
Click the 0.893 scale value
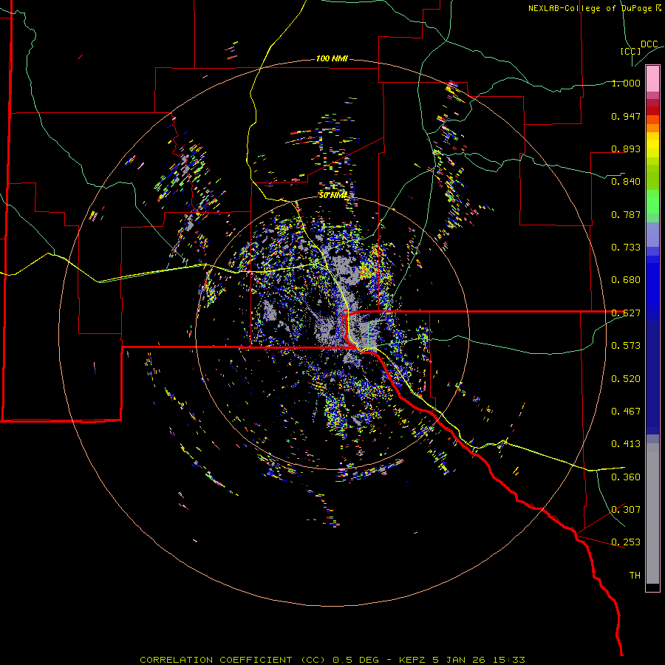pos(626,149)
